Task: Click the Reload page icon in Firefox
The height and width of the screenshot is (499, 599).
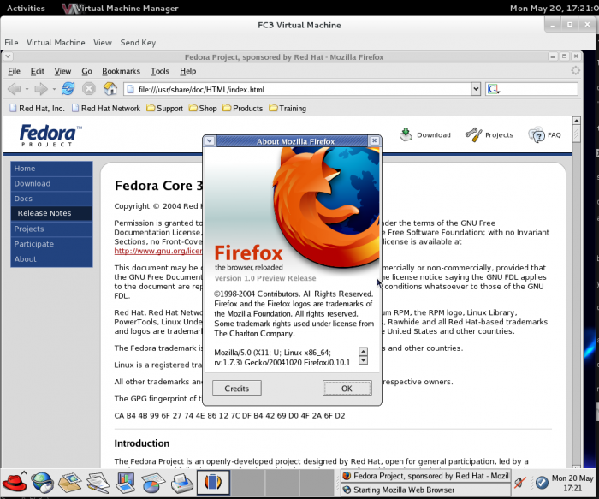Action: pyautogui.click(x=68, y=89)
